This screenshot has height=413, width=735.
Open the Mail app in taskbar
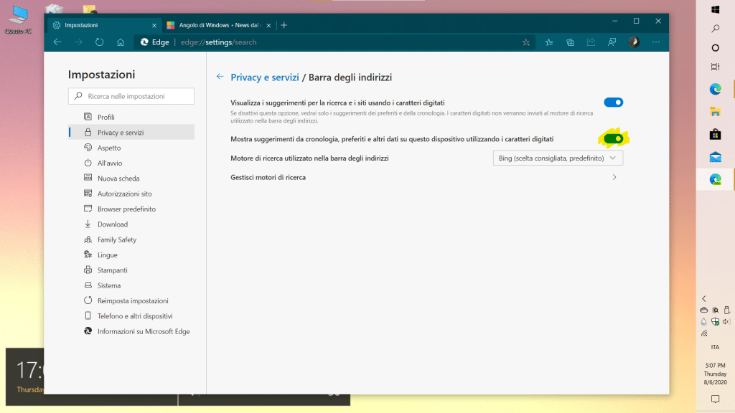pyautogui.click(x=715, y=157)
